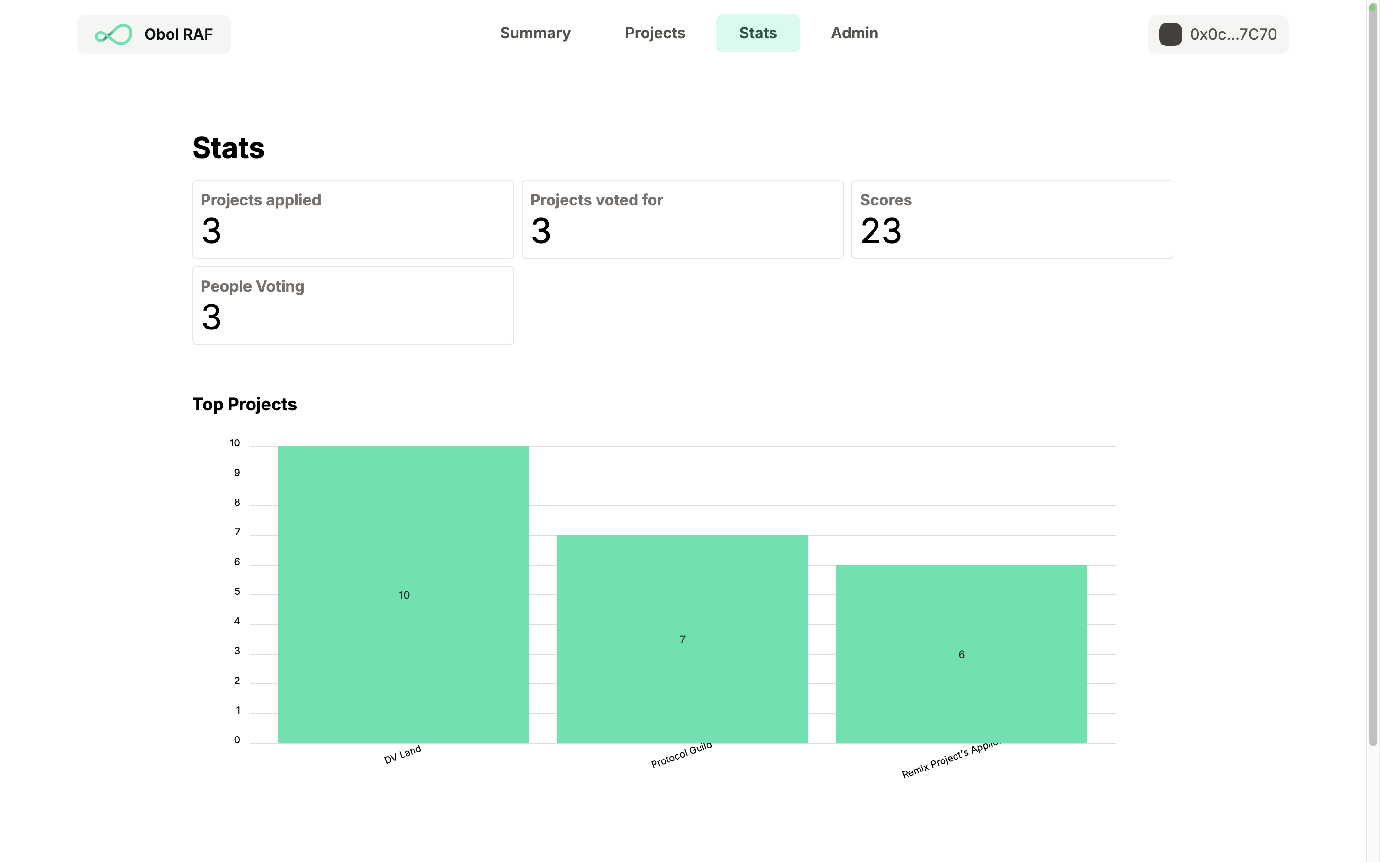Click the Obol infinity logo icon

pyautogui.click(x=113, y=35)
